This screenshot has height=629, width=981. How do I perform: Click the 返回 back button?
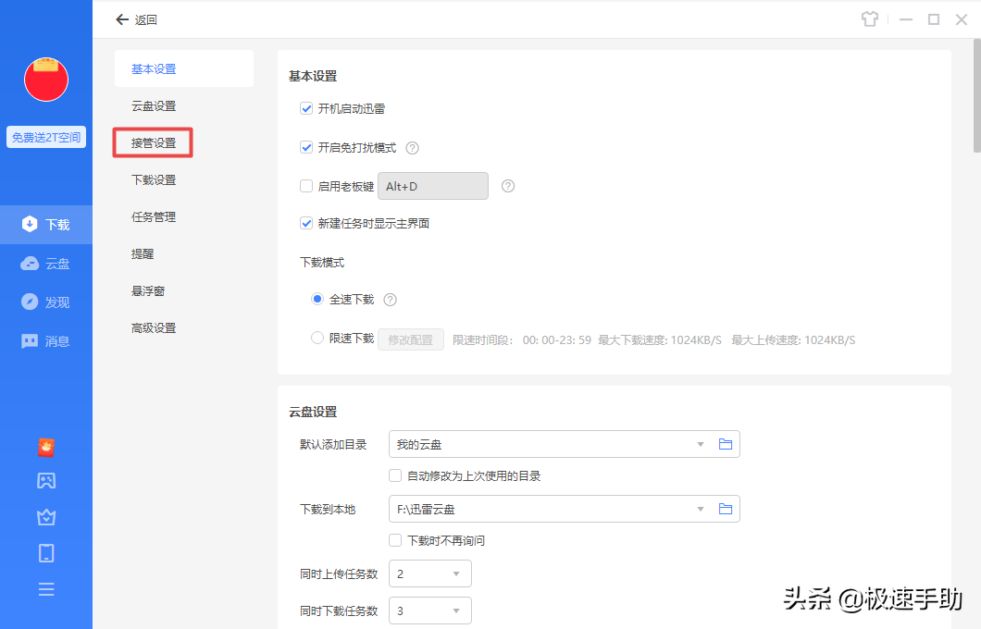(x=135, y=18)
